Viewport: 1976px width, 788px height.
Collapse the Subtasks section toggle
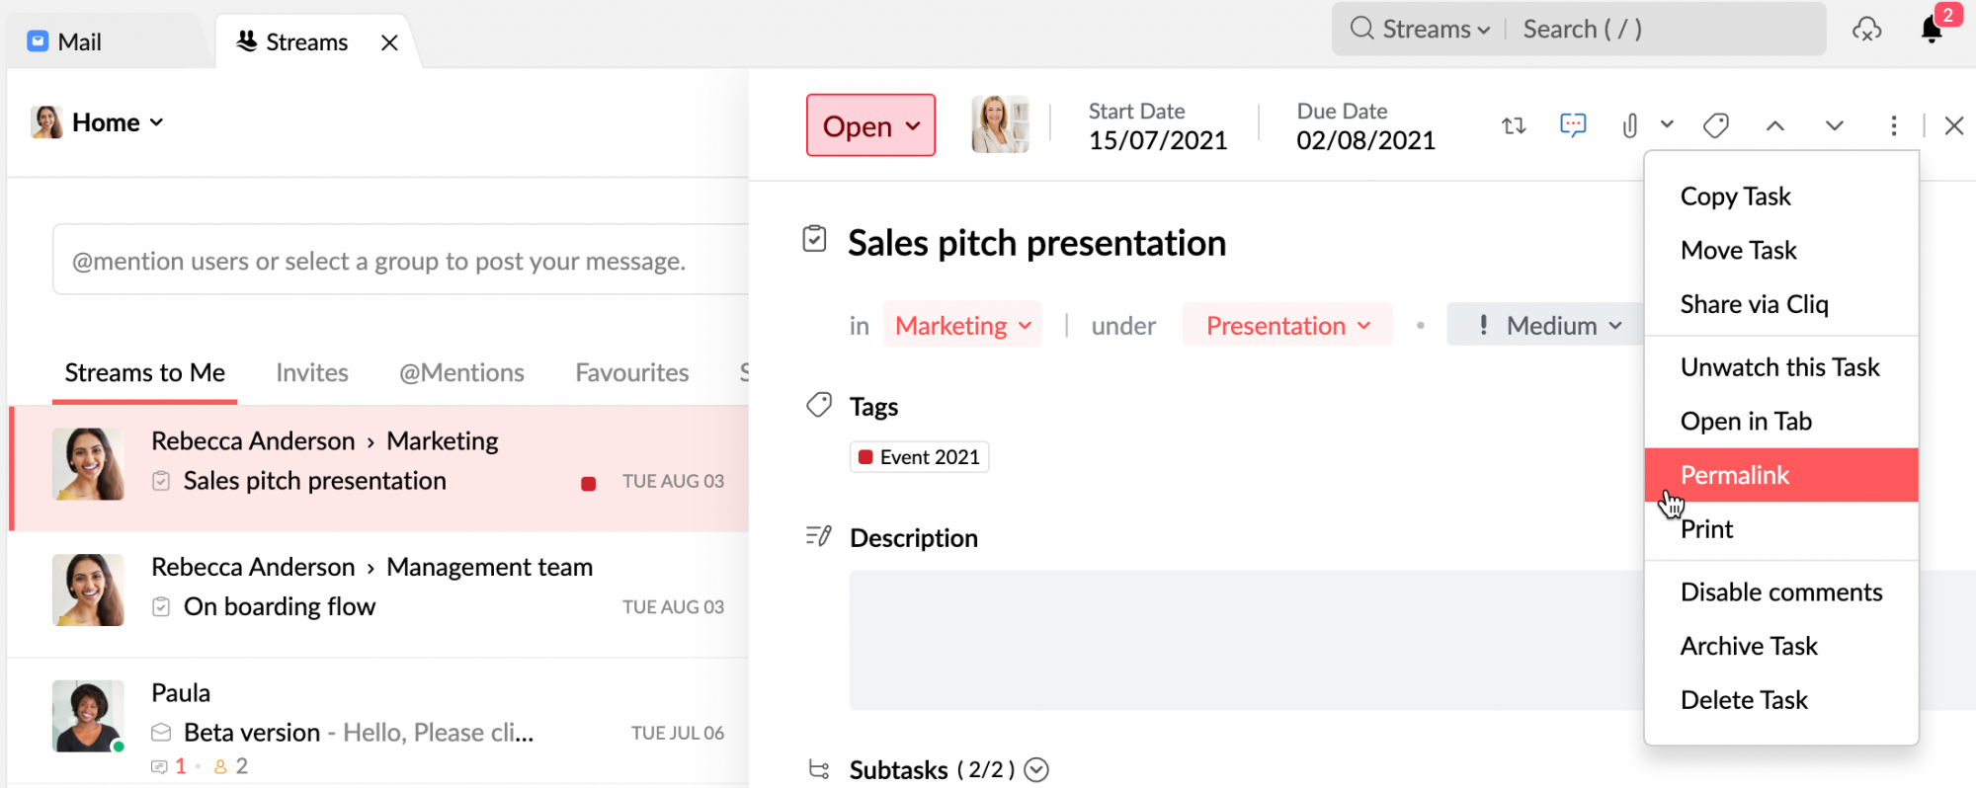point(1036,769)
